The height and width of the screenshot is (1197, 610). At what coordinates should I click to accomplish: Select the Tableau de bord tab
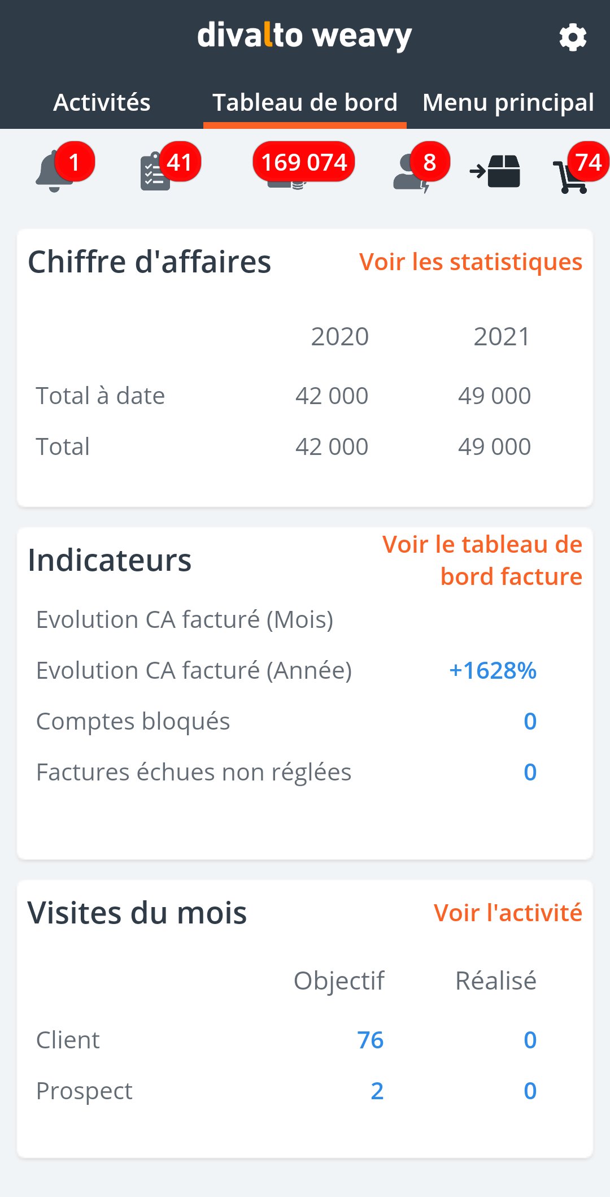[x=305, y=102]
